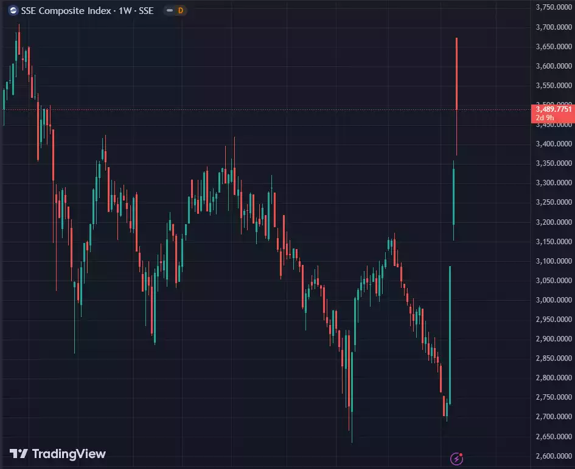The height and width of the screenshot is (469, 575).
Task: Toggle the dotted current price line
Action: click(243, 109)
